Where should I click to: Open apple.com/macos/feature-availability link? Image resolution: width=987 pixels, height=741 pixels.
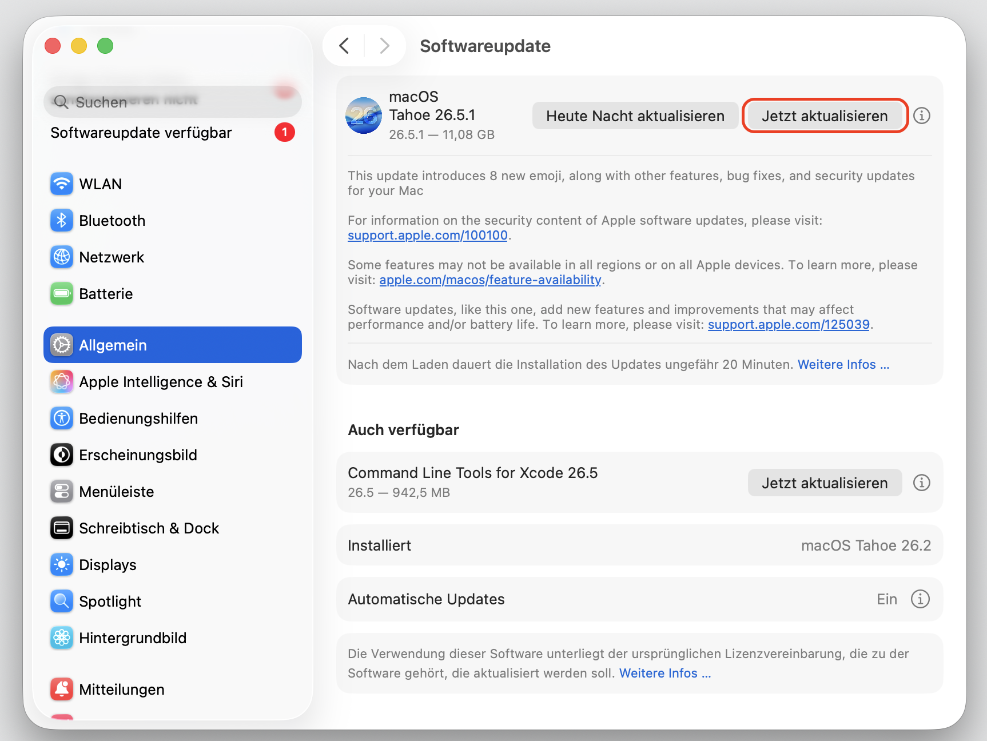(x=490, y=280)
